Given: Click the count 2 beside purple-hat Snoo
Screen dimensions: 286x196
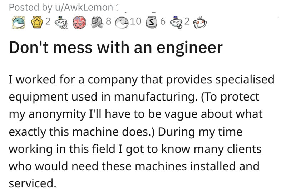Looking at the screenshot, I should (x=186, y=23).
